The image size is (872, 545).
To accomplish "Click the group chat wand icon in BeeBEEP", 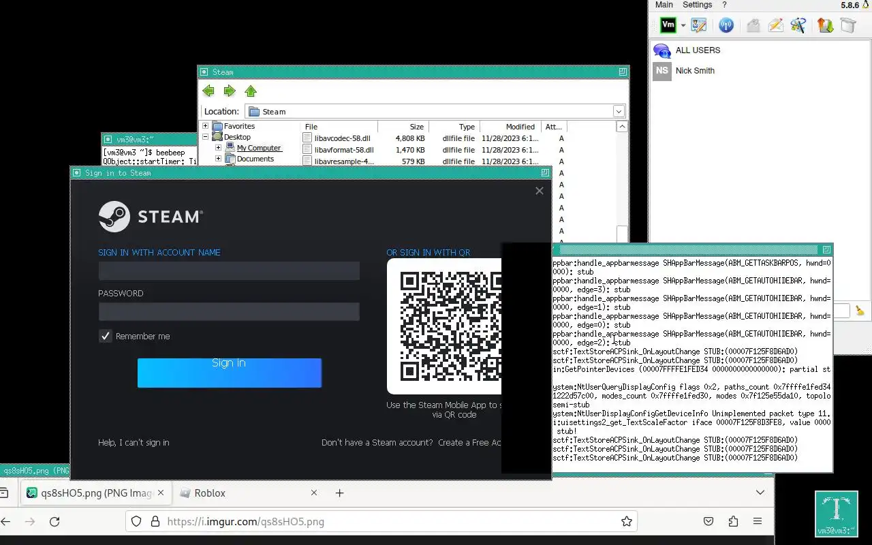I will pyautogui.click(x=798, y=25).
